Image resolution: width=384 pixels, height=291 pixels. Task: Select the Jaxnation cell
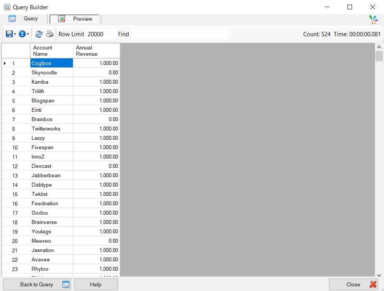click(52, 250)
